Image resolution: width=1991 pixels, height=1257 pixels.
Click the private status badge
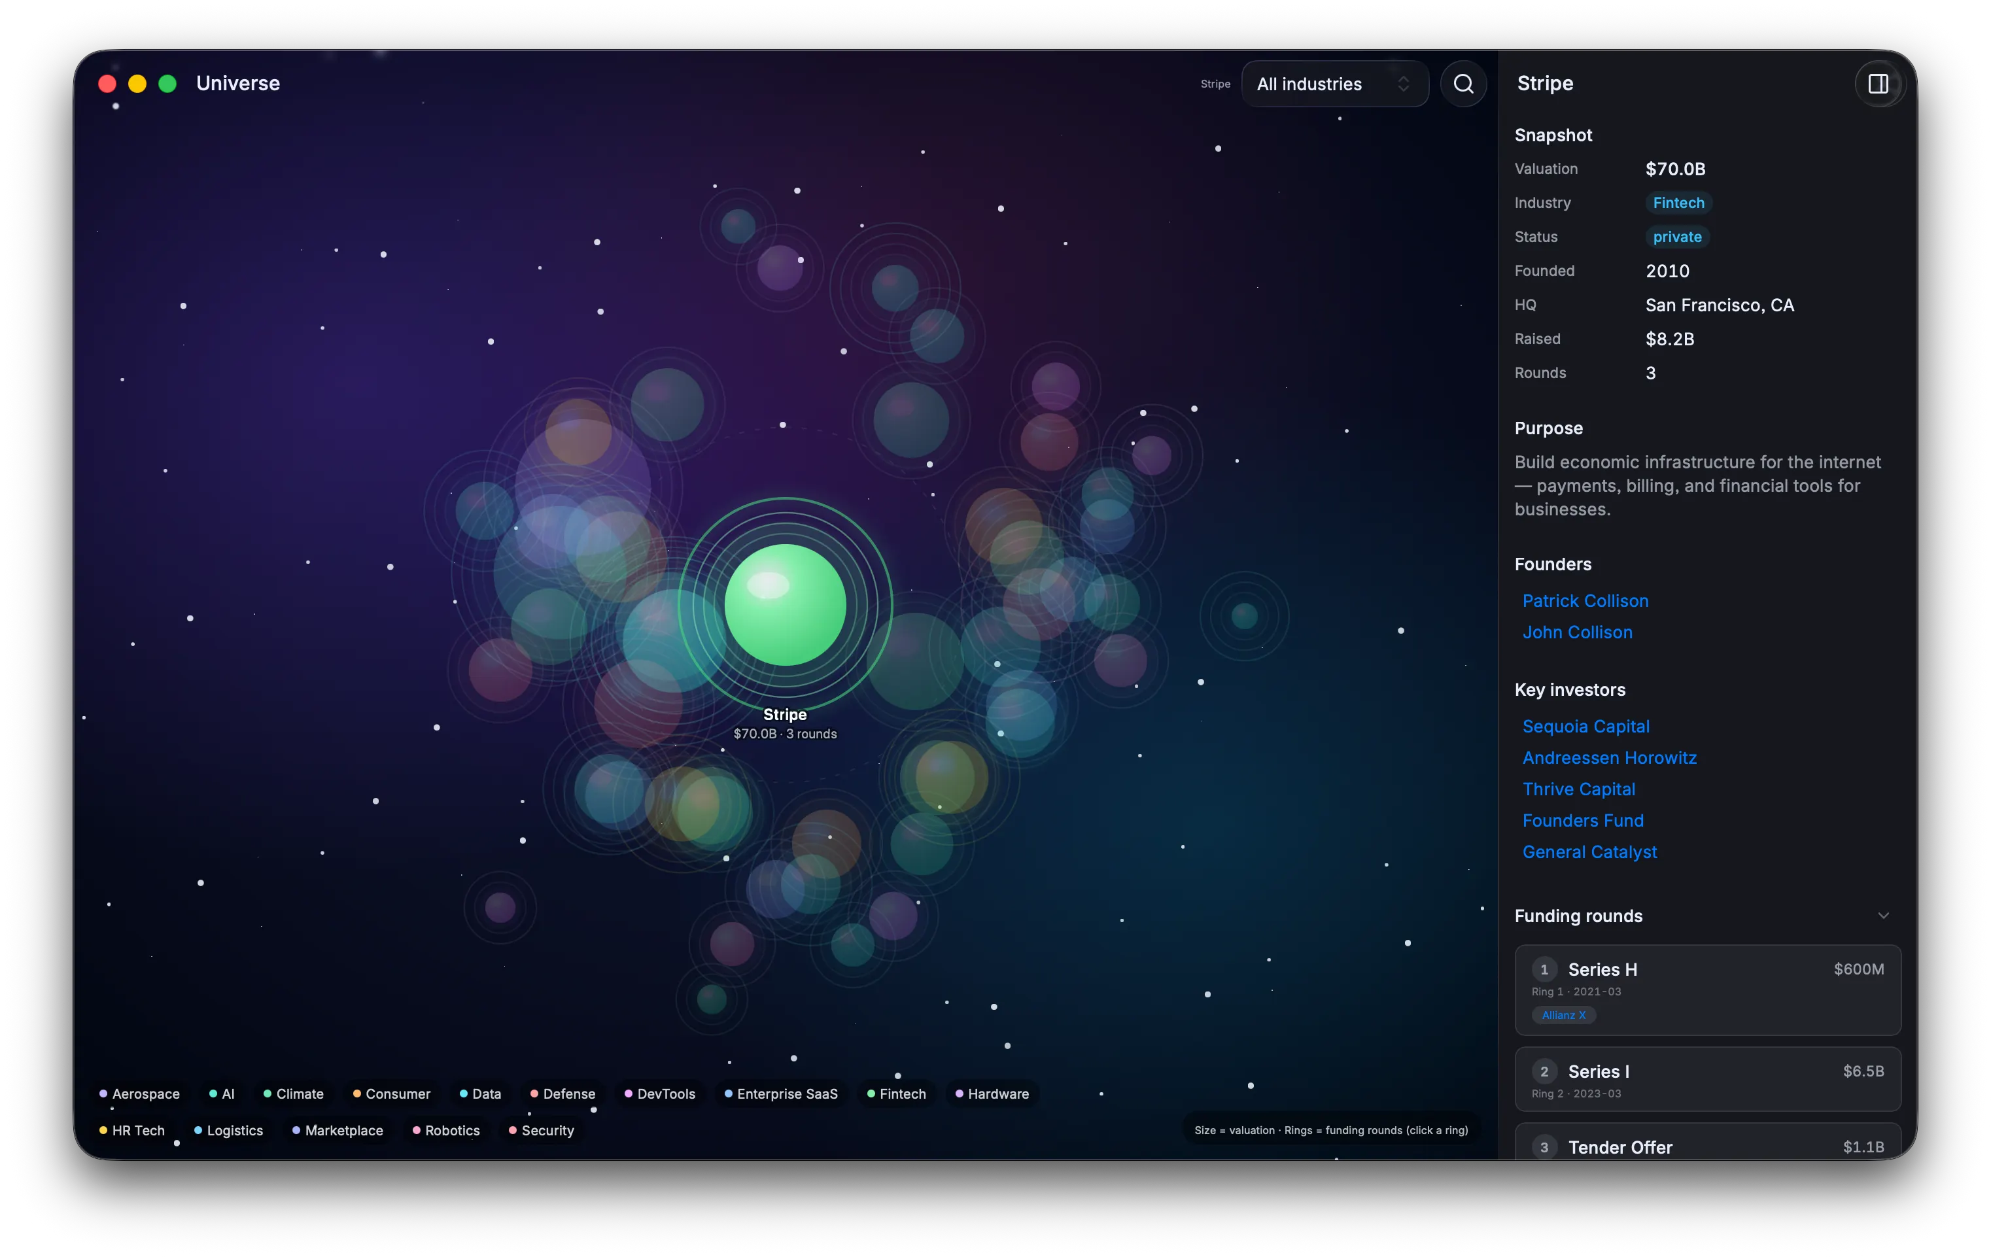click(x=1677, y=237)
